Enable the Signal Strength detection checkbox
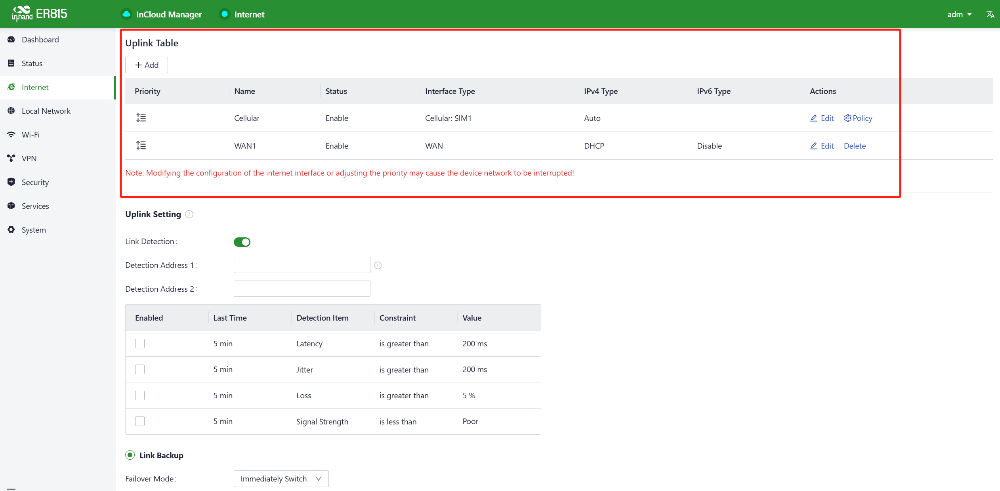 tap(140, 421)
